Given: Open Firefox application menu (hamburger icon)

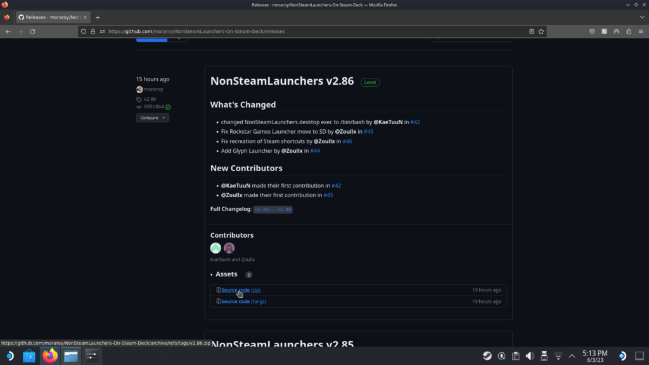Looking at the screenshot, I should [641, 31].
